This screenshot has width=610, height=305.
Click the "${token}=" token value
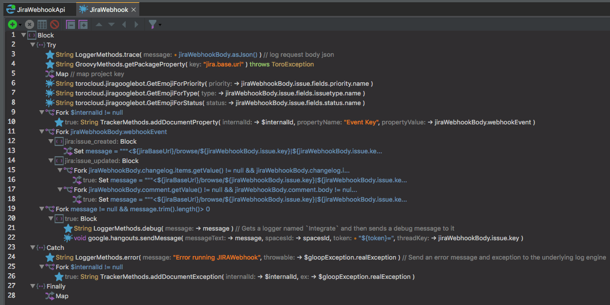click(377, 238)
